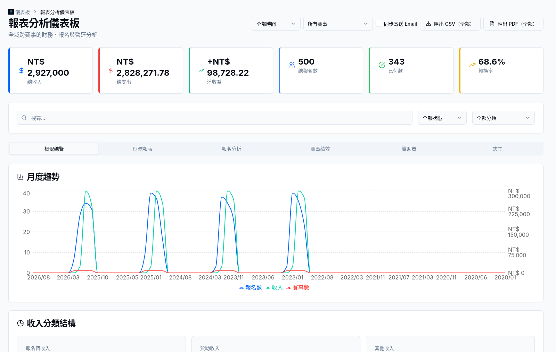The image size is (556, 352).
Task: Click the subtitle 全域跨賽事的財務、報名與營運分析
Action: pos(53,35)
